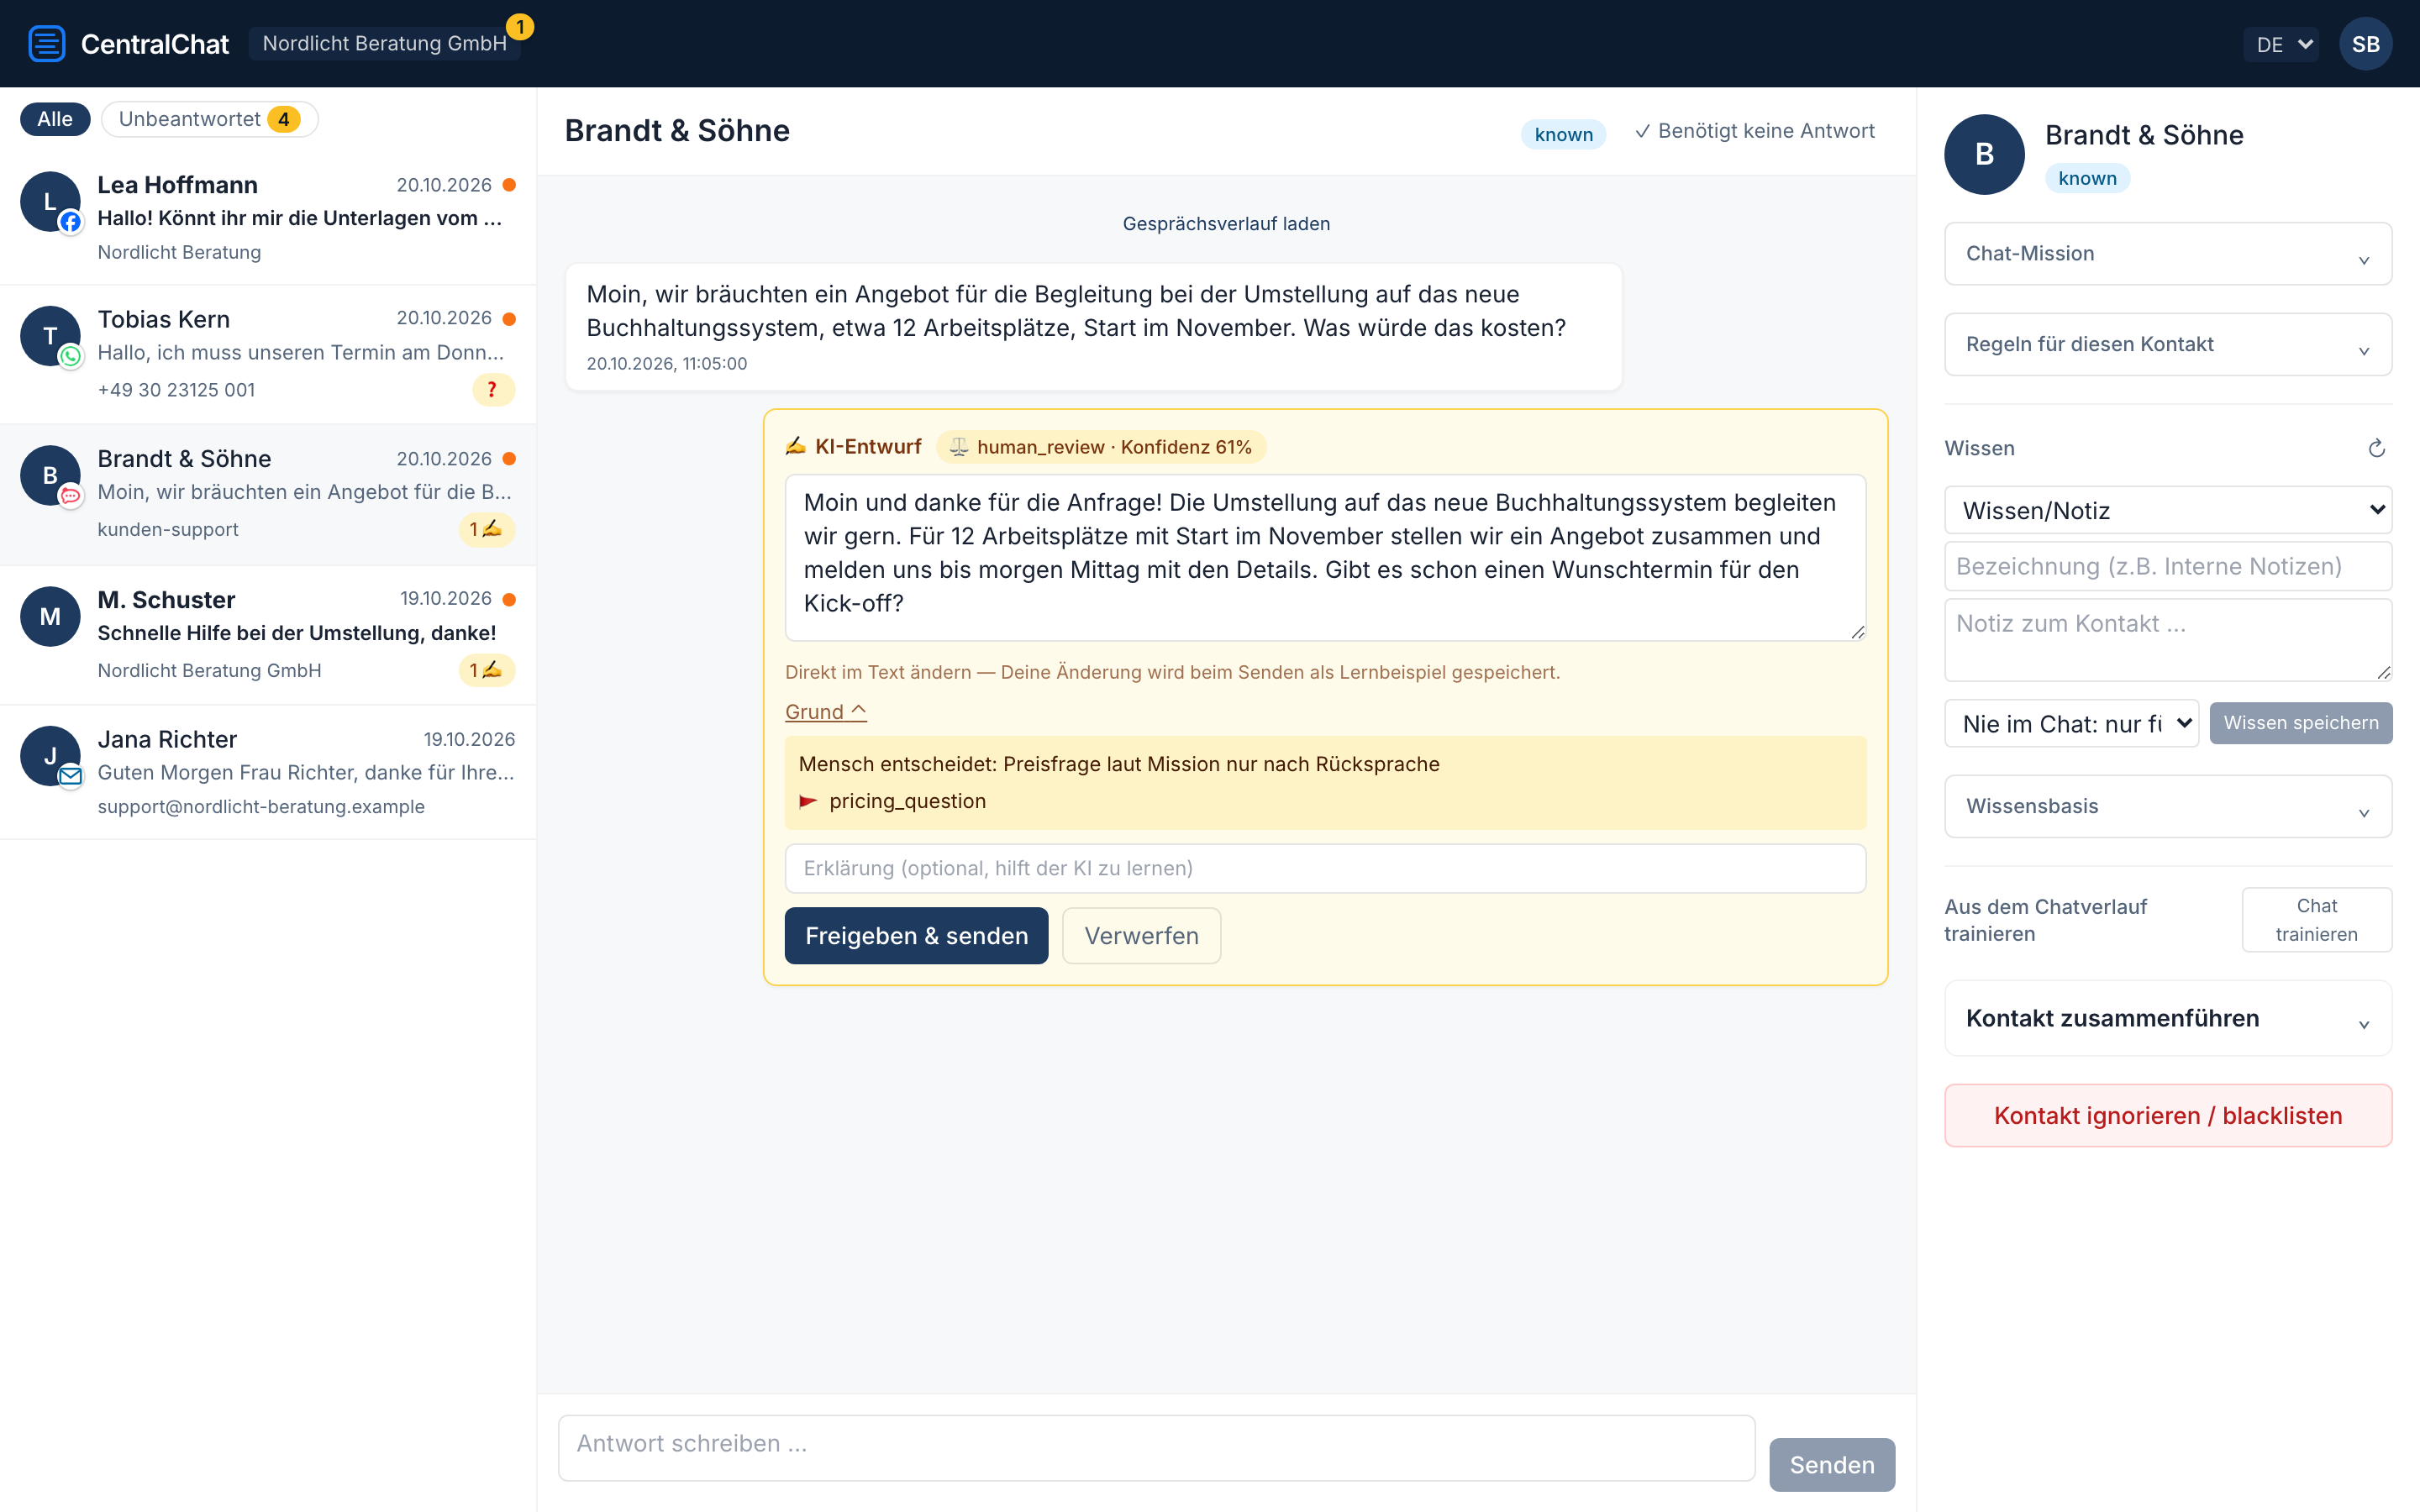
Task: Click the Notiz zum Kontakt textarea
Action: point(2167,640)
